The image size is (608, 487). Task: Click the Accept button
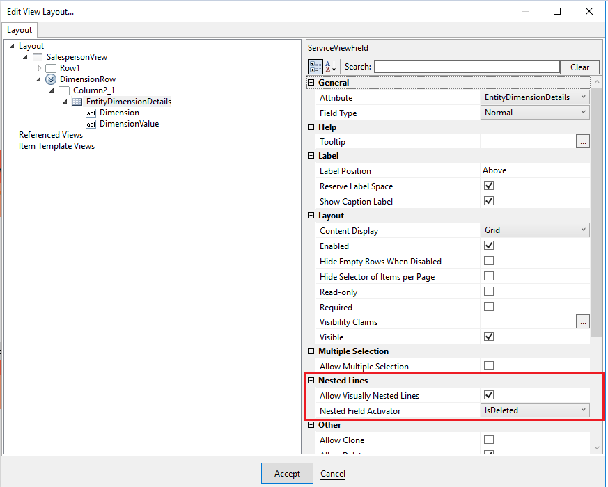tap(287, 473)
